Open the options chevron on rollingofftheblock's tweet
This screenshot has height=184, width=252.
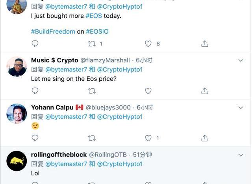[241, 155]
